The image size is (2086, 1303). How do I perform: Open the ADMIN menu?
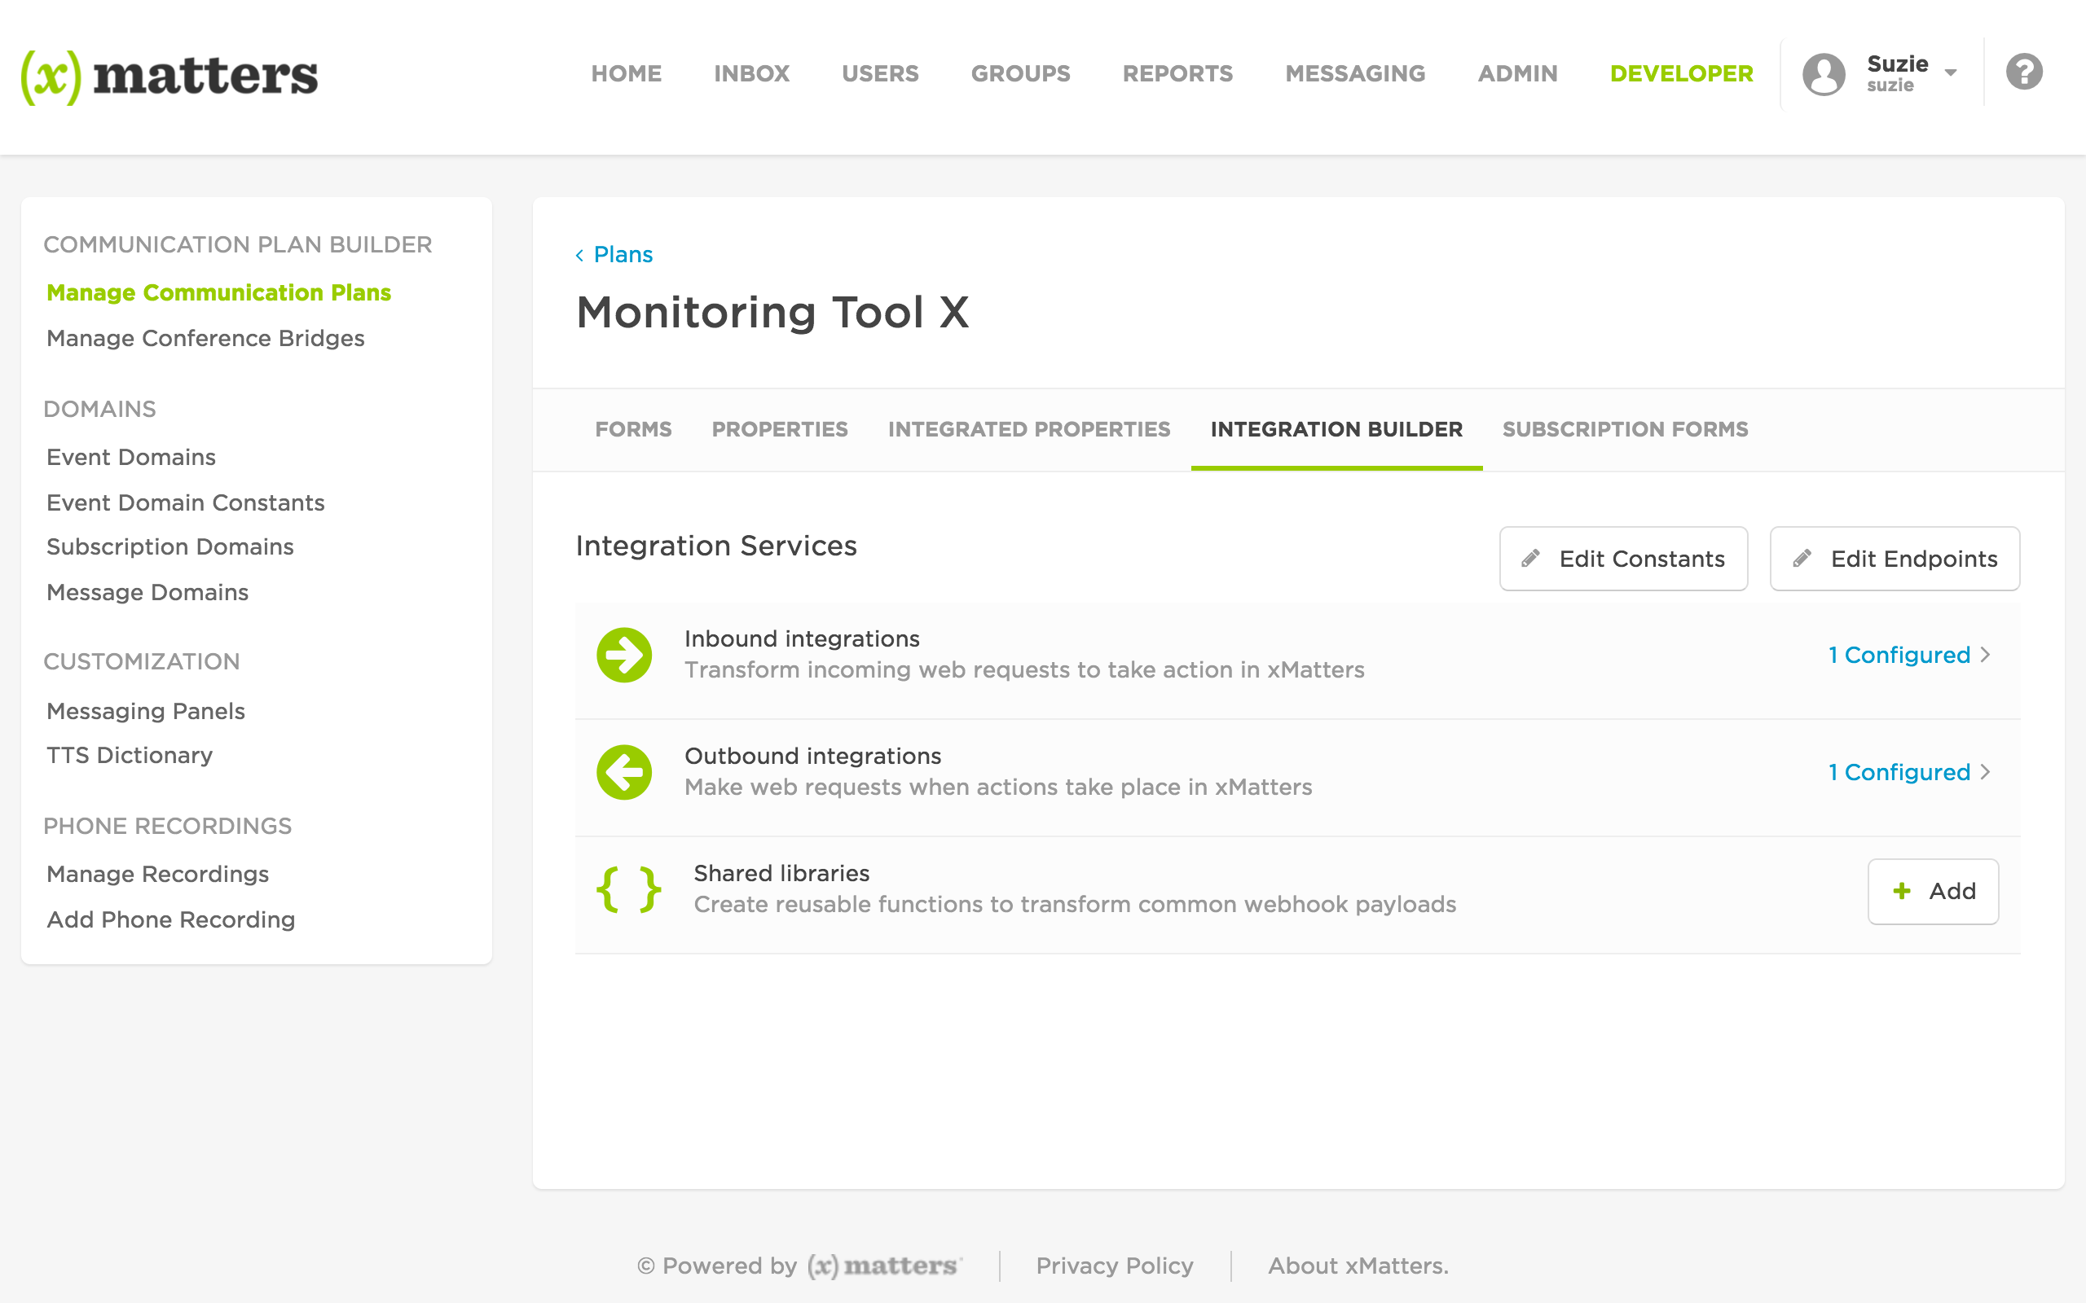(x=1518, y=74)
